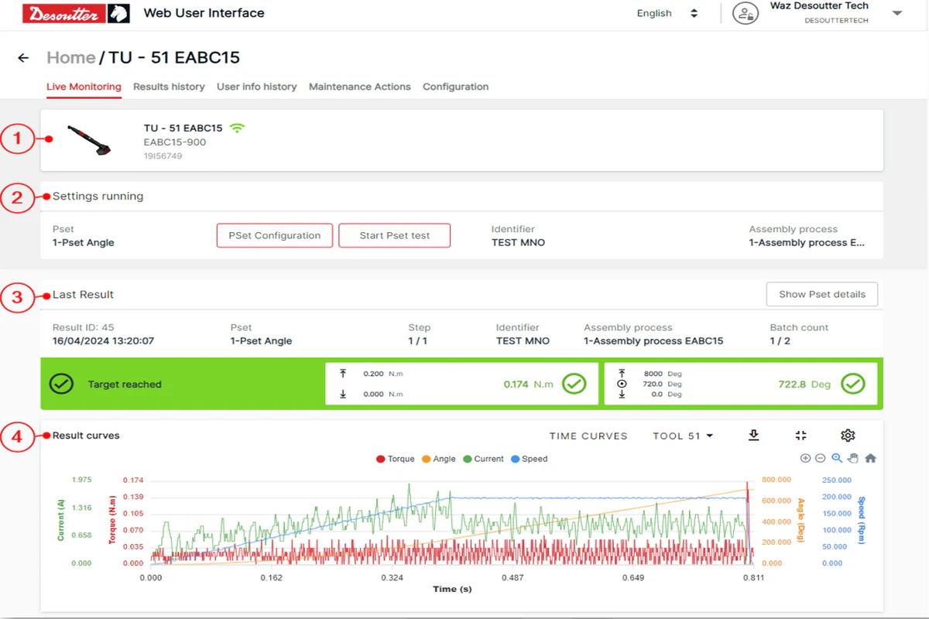Reset chart zoom with home icon
This screenshot has width=929, height=619.
point(870,458)
